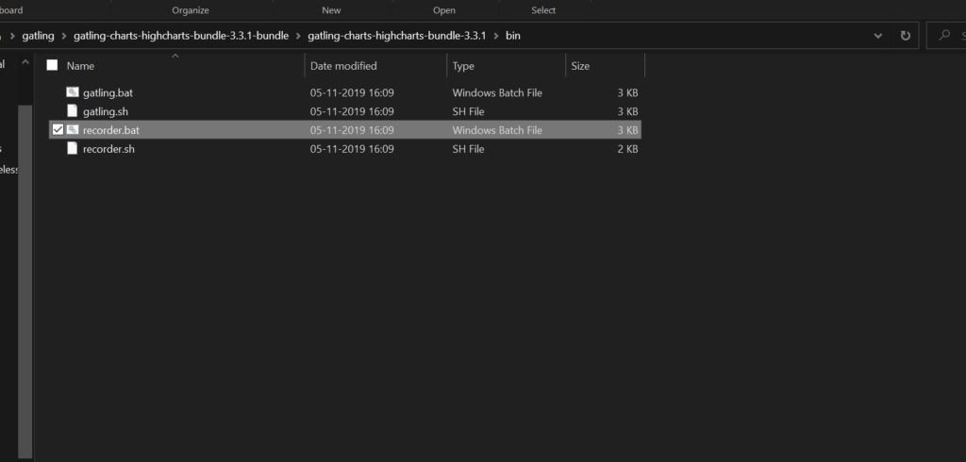
Task: Click 'SH File' type of recorder.sh
Action: click(468, 148)
